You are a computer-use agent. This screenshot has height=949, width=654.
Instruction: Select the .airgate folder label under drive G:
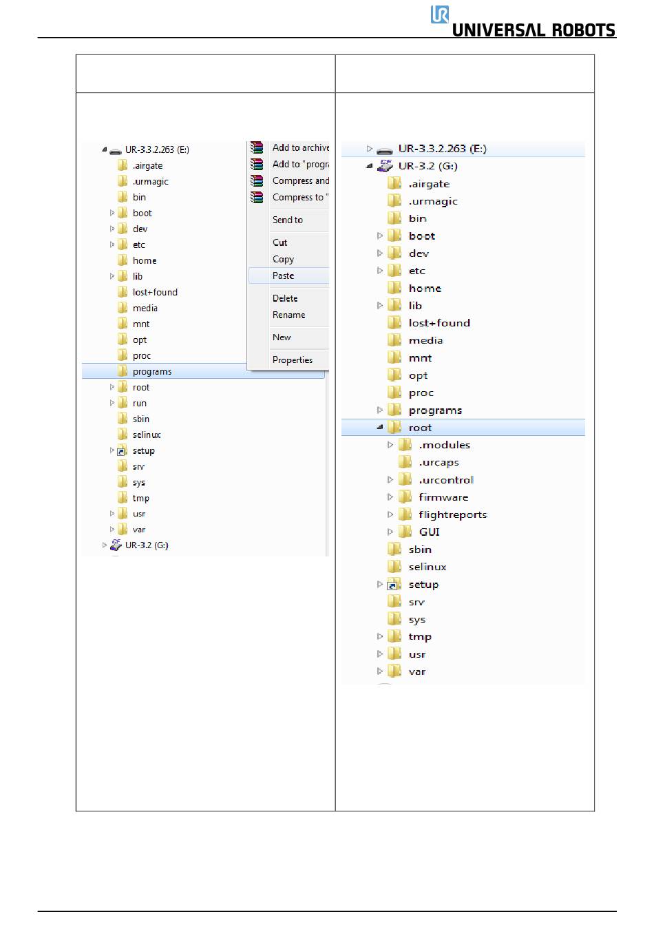click(429, 184)
